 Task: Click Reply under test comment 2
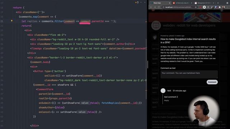(x=166, y=100)
